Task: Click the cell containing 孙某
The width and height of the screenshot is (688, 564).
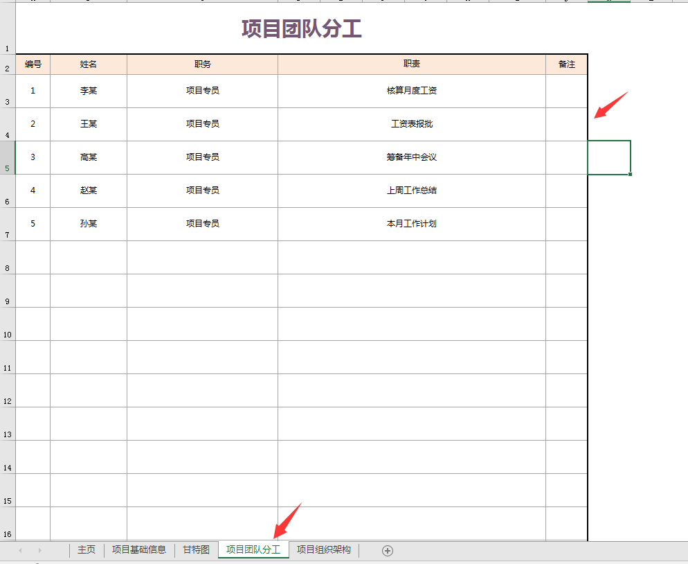Action: 88,224
